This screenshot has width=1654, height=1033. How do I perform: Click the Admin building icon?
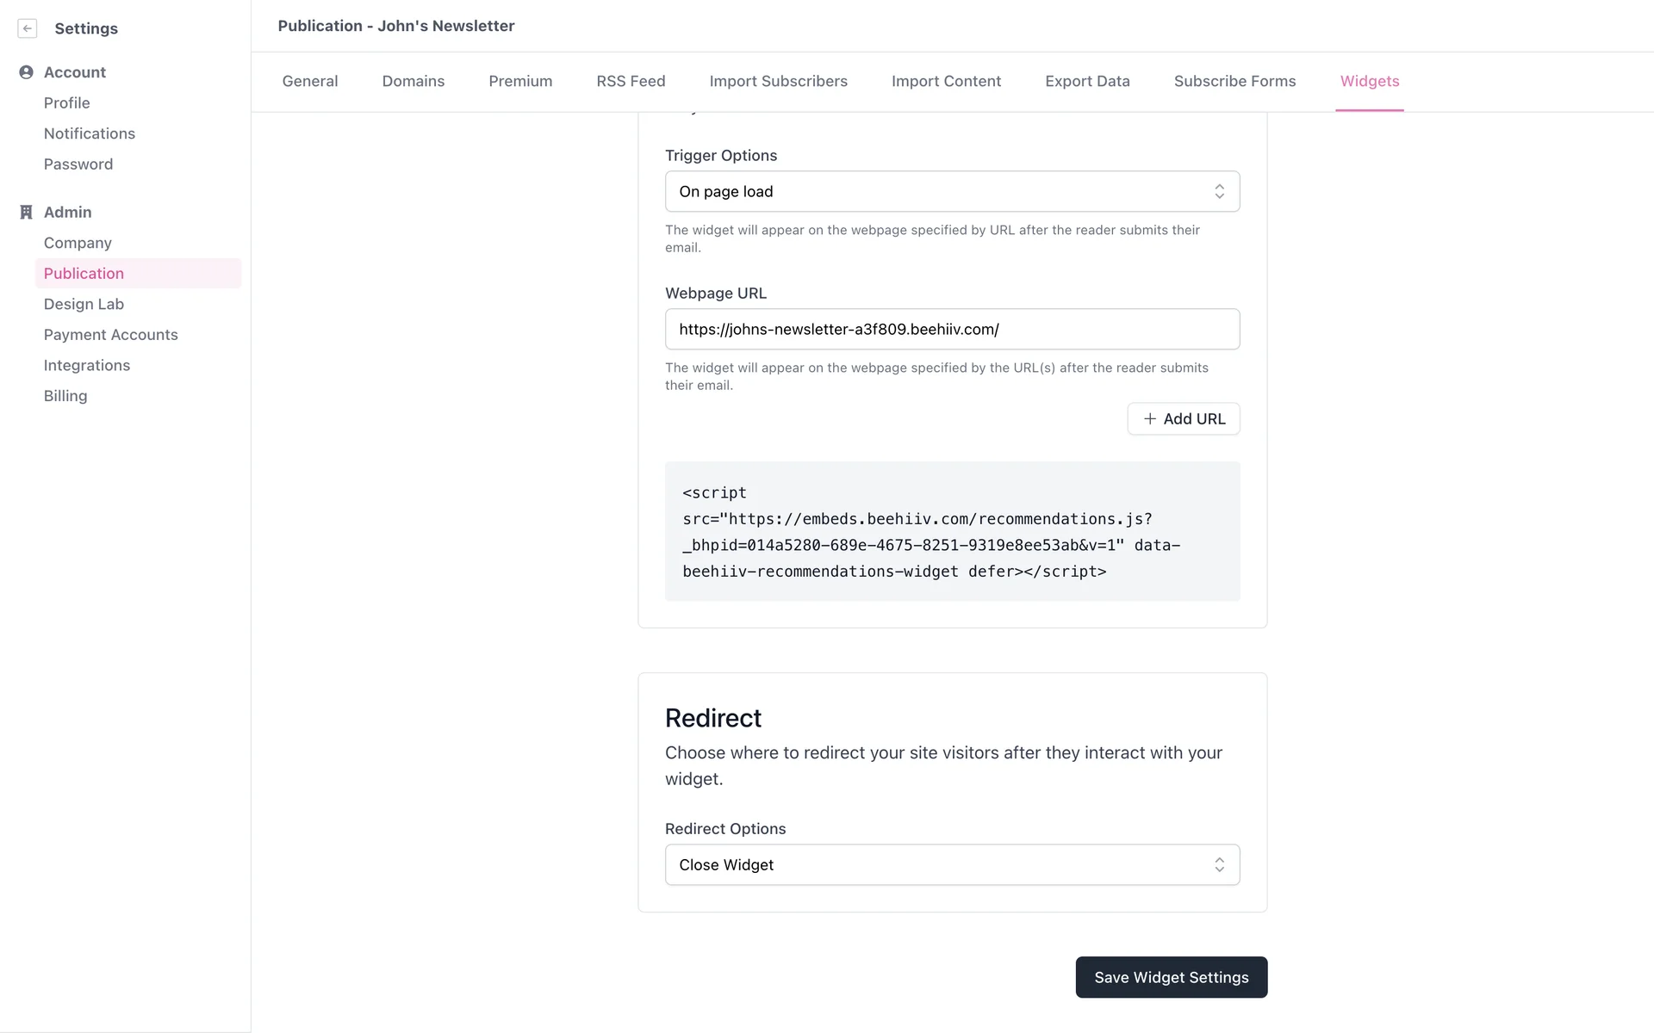click(26, 212)
